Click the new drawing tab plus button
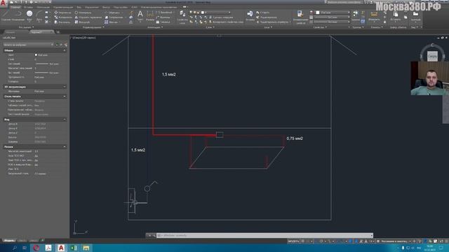The height and width of the screenshot is (252, 449). [58, 32]
